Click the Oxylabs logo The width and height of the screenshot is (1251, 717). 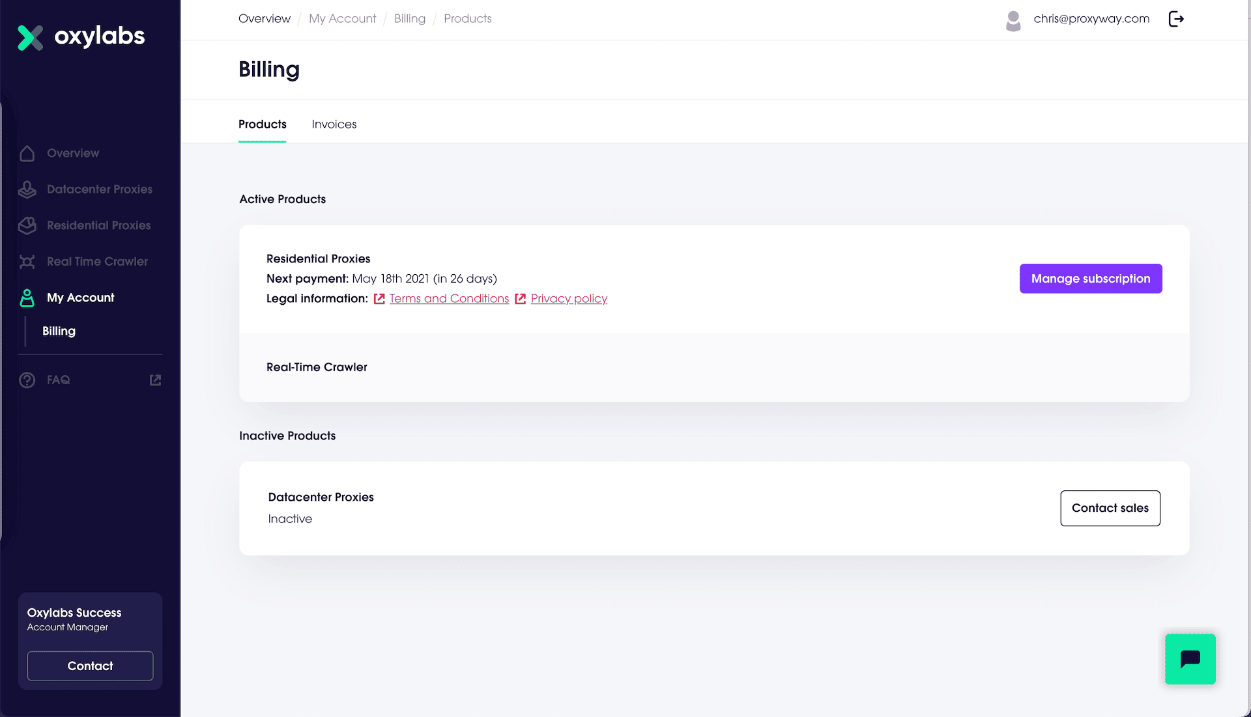coord(81,37)
